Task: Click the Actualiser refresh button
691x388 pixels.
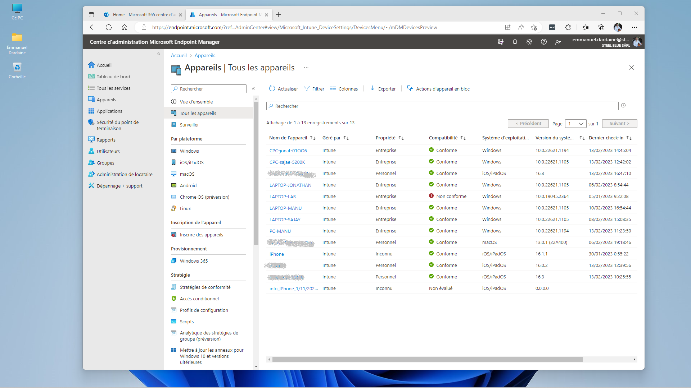Action: 284,89
